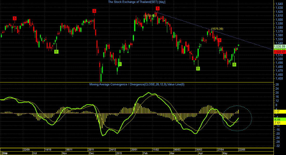
Task: Click the chart title The Stock Exchange of Thailand(SET) [day]
Action: [x=137, y=2]
